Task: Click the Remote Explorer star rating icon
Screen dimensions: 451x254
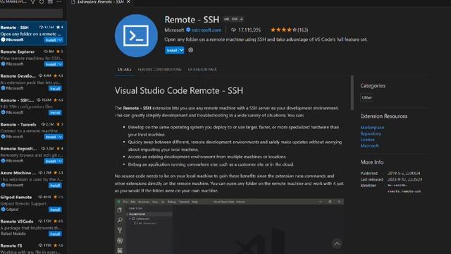Action: pos(58,52)
